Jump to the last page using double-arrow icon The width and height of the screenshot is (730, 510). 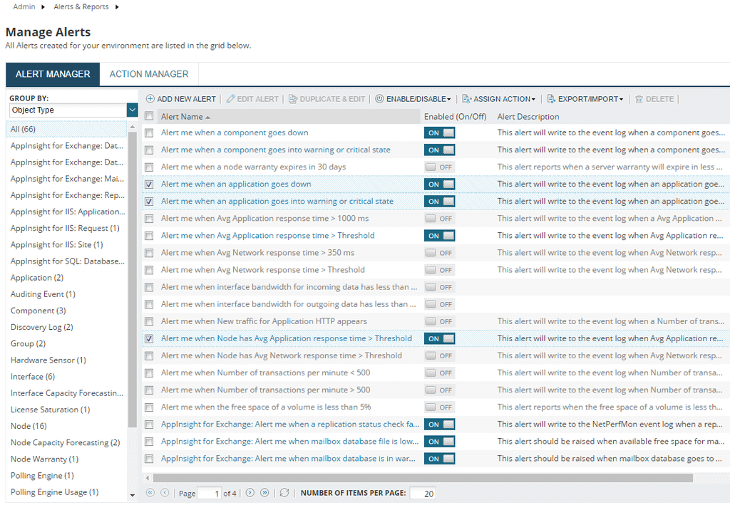click(x=265, y=492)
